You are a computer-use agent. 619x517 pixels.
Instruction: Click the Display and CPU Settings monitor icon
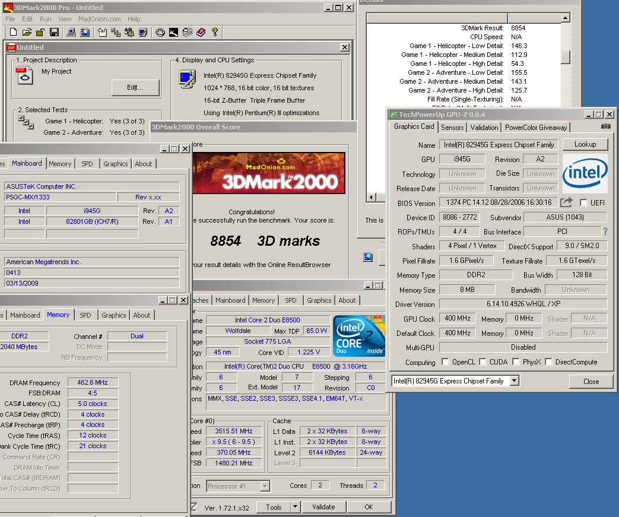[187, 79]
